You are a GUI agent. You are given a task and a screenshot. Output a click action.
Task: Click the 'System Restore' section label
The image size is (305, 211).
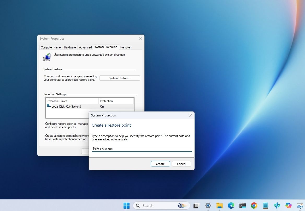[52, 69]
